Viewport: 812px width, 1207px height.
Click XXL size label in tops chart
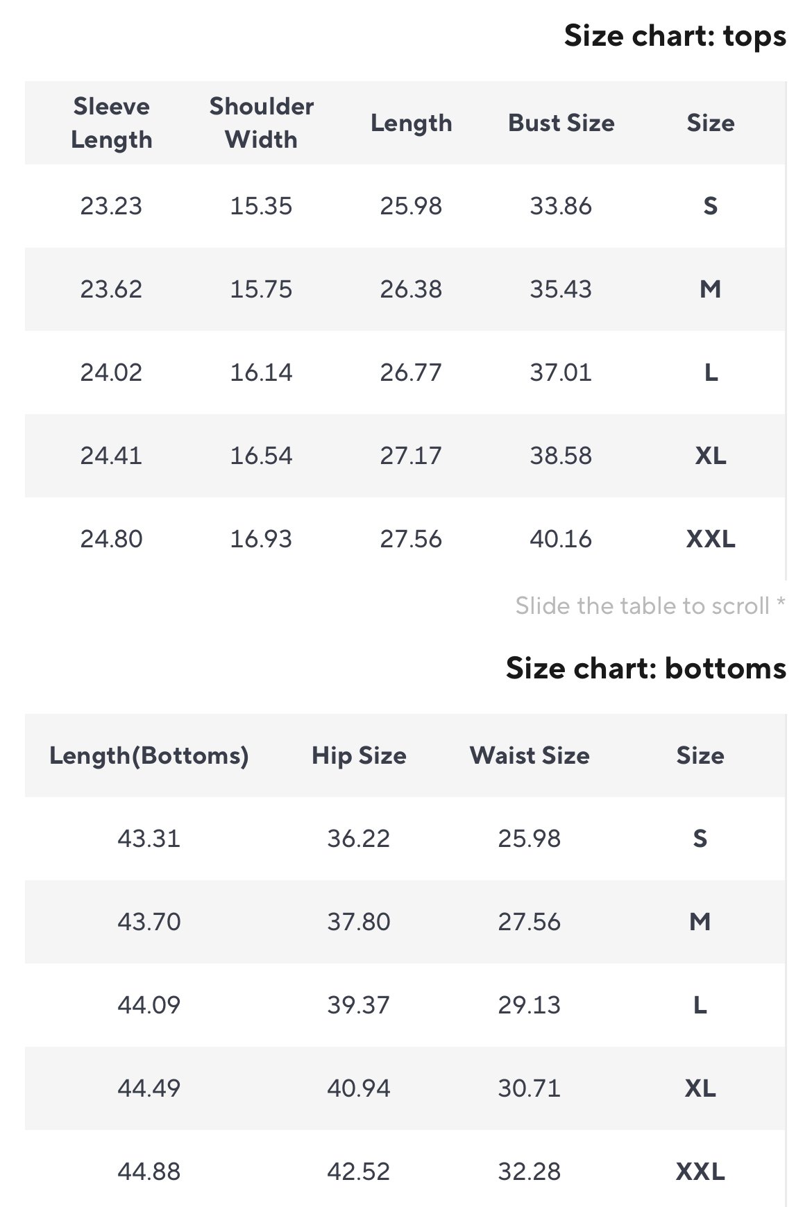[711, 539]
